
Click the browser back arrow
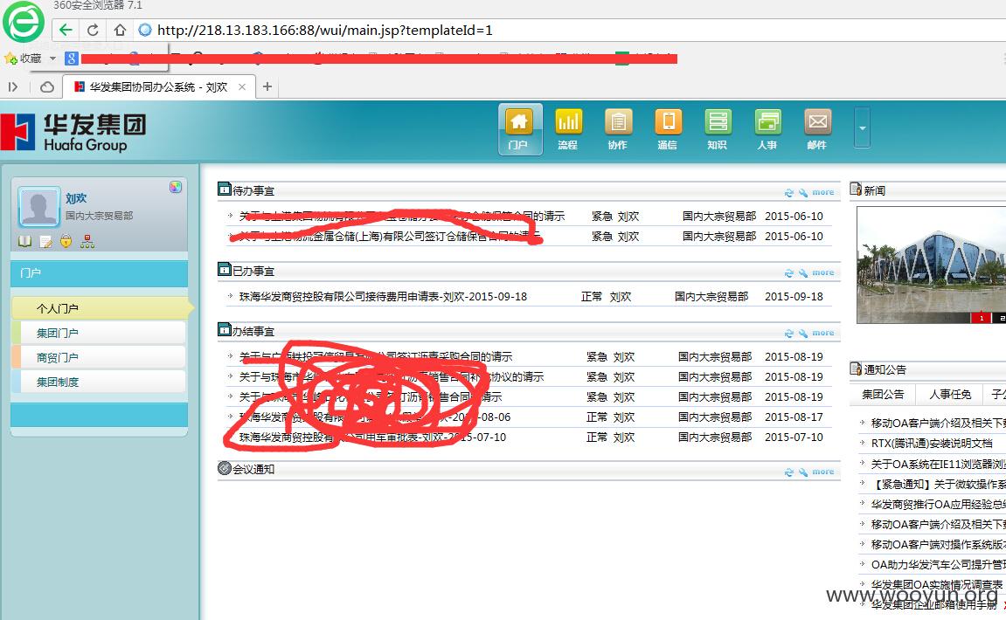66,30
